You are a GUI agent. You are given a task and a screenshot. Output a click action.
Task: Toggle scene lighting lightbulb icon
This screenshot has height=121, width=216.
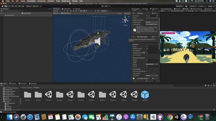coord(71,11)
